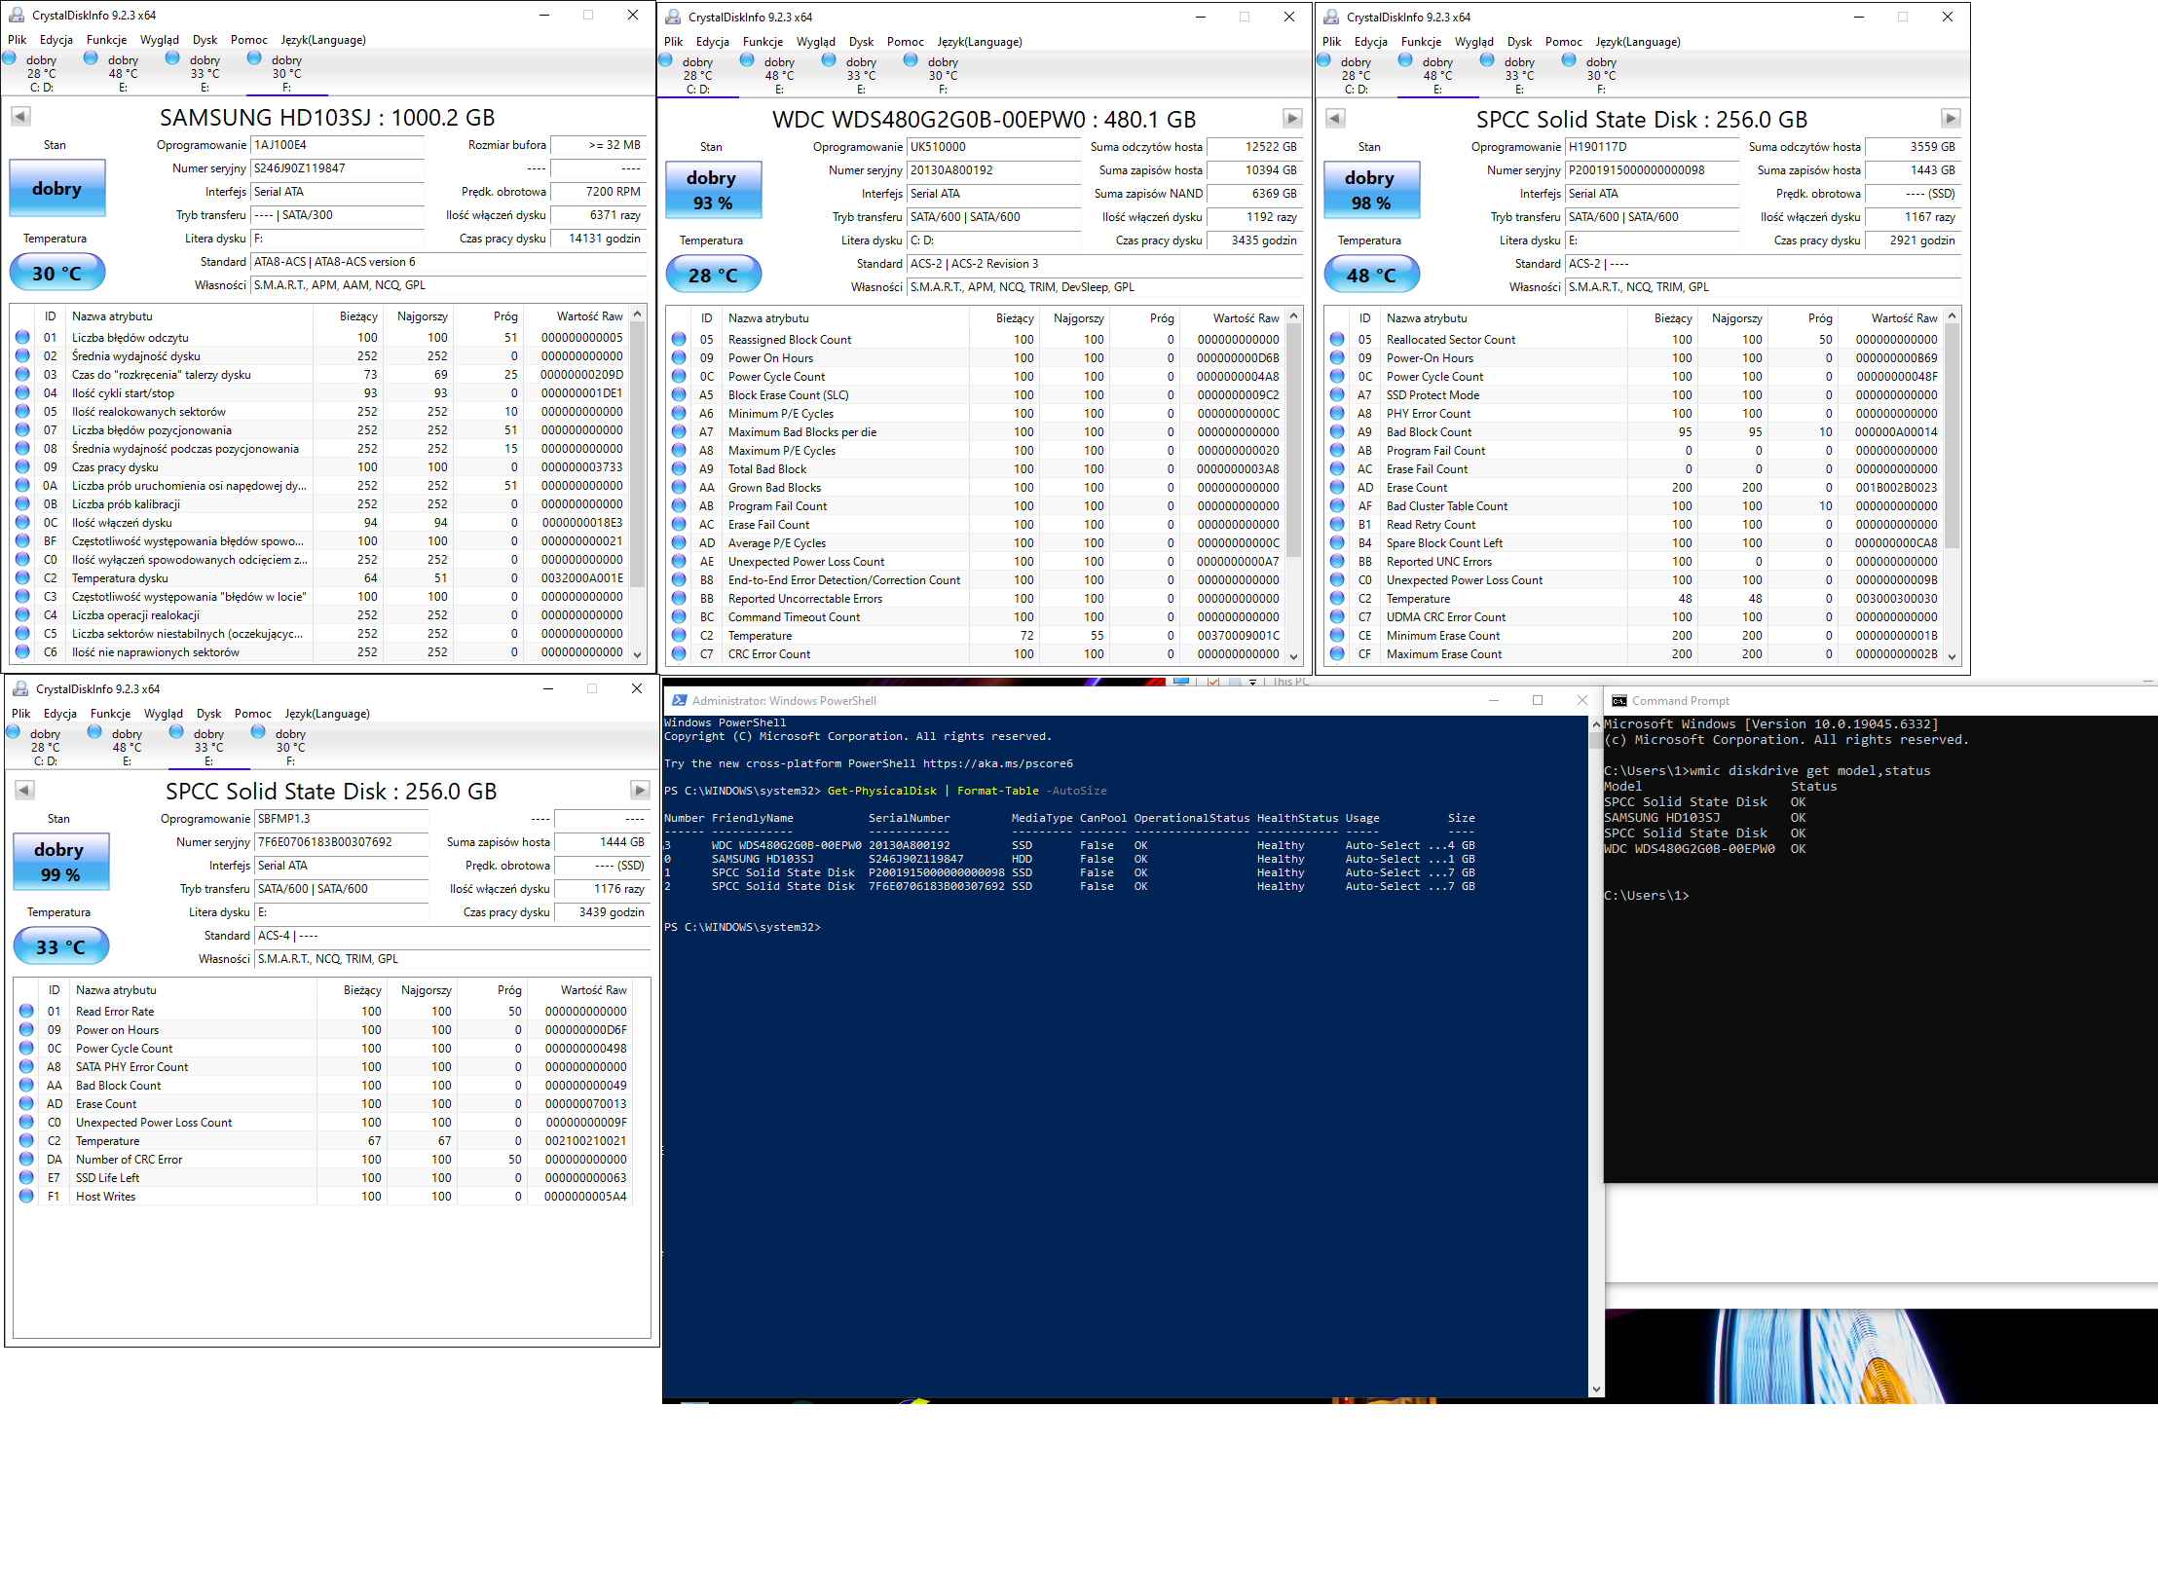This screenshot has height=1591, width=2158.
Task: Click the status orb next to Liczba błędów odczytu
Action: click(22, 338)
